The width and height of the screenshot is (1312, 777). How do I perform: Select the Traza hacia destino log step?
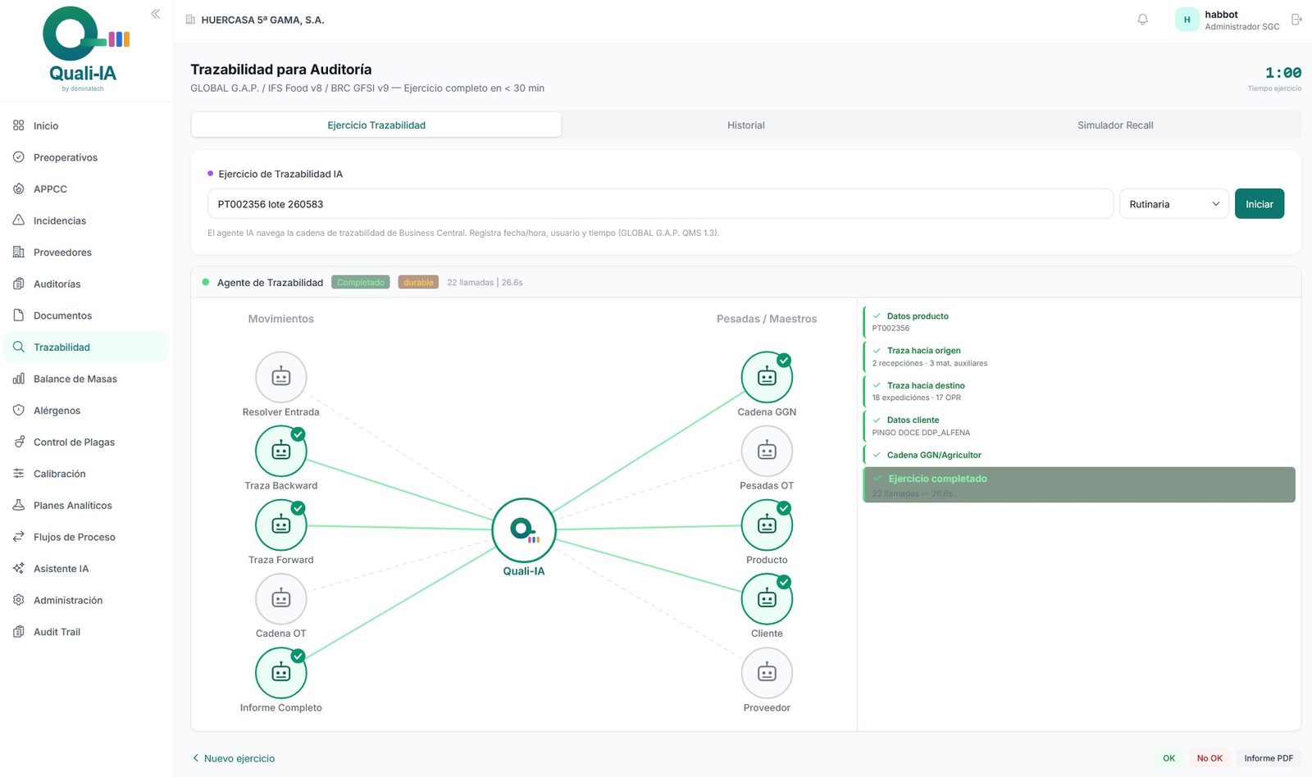coord(1079,391)
